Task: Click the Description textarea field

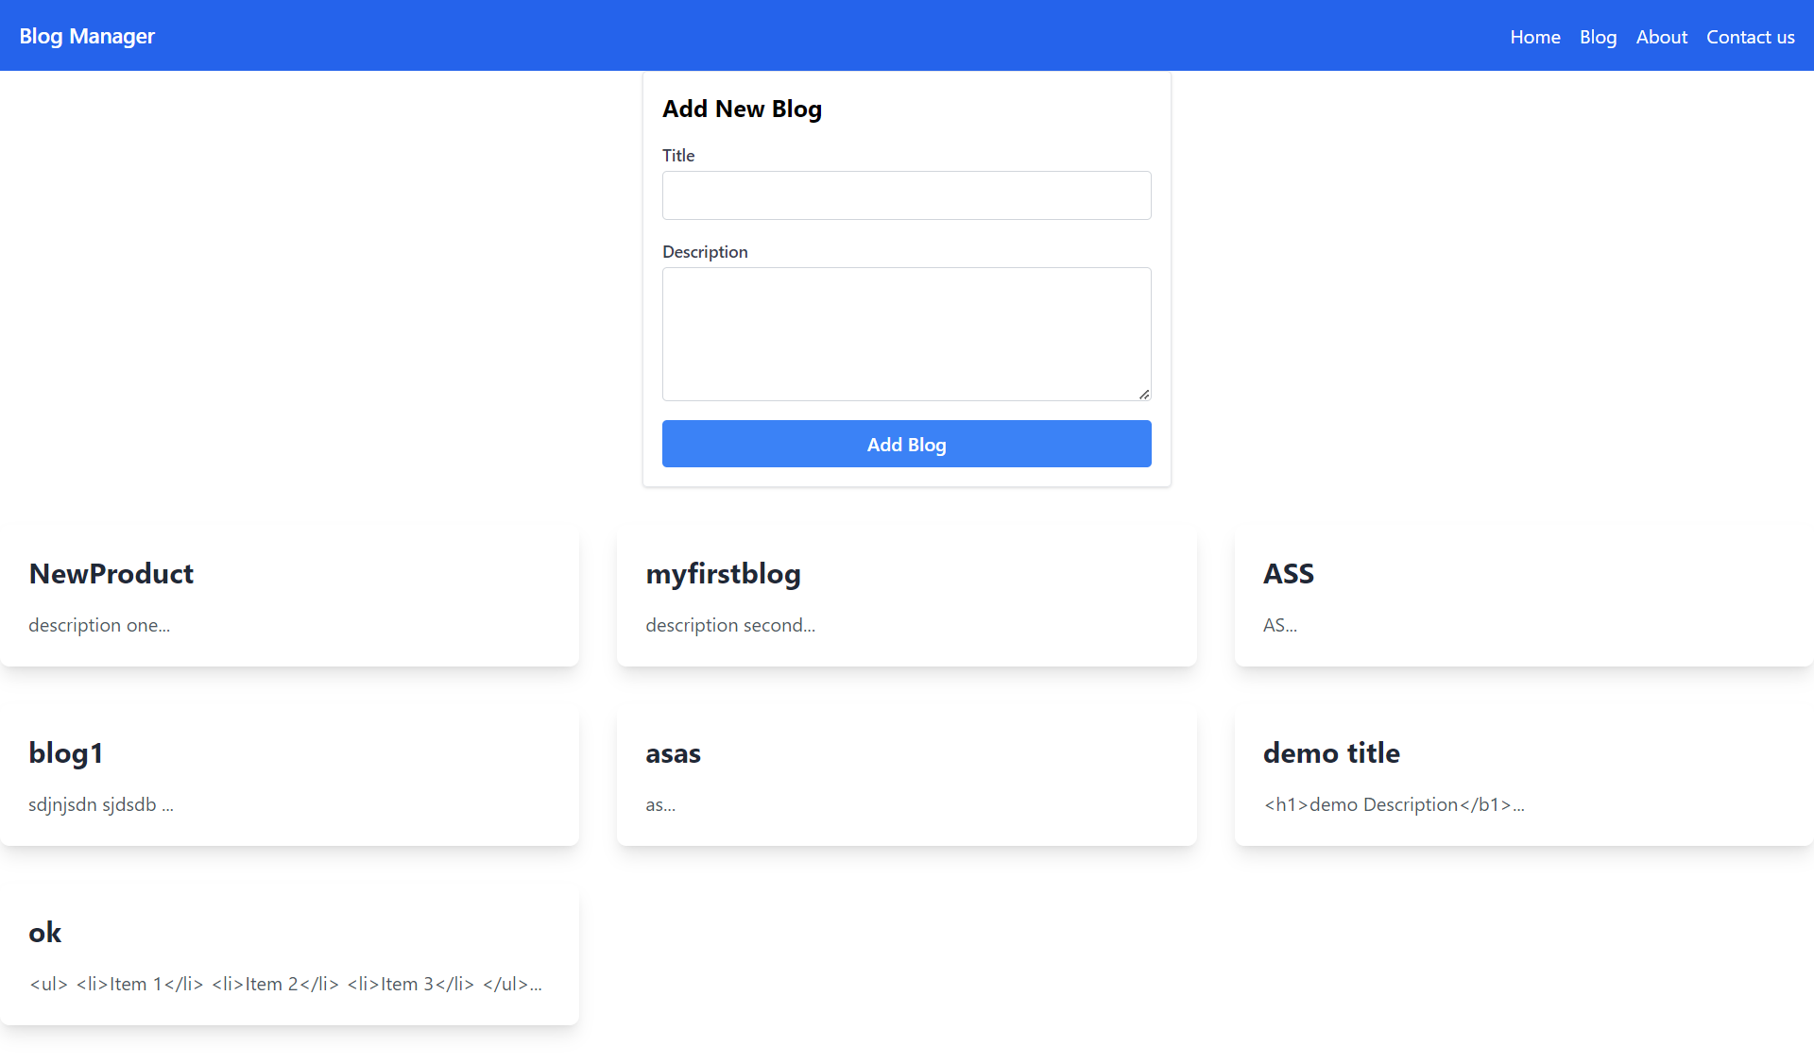Action: pyautogui.click(x=906, y=331)
